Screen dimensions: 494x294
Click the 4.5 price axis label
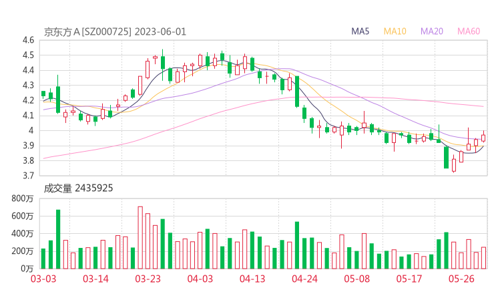click(x=28, y=55)
